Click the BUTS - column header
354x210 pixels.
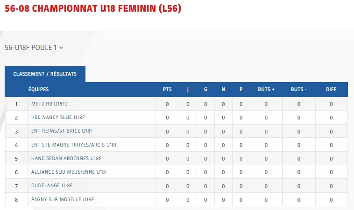299,89
